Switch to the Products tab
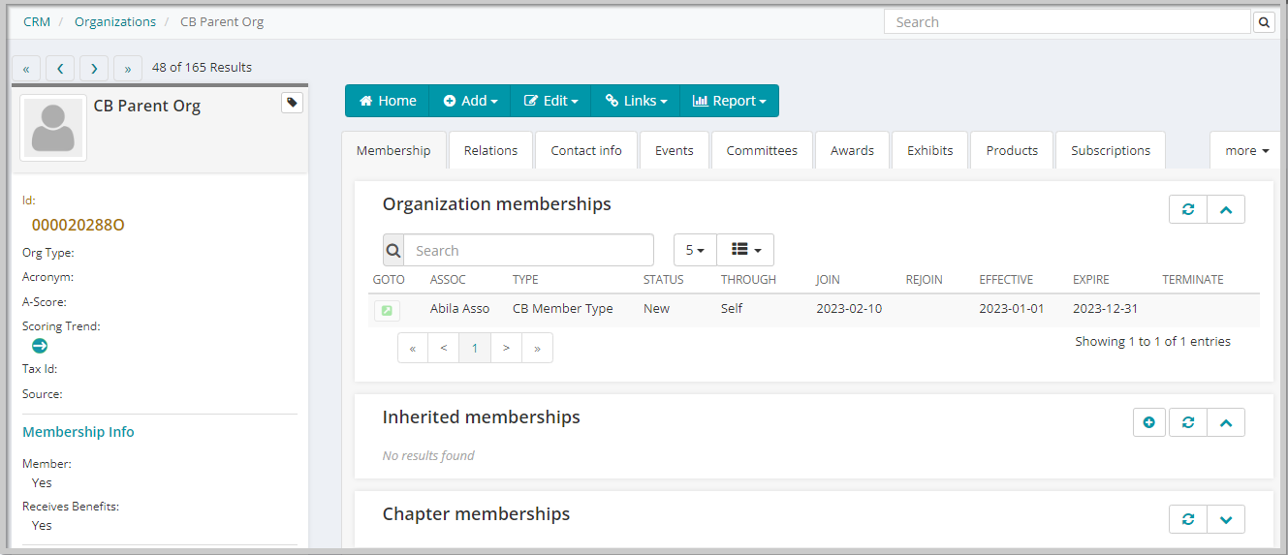Screen dimensions: 1288x555 [1012, 150]
